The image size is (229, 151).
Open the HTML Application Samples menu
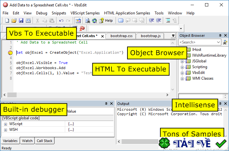click(x=127, y=13)
